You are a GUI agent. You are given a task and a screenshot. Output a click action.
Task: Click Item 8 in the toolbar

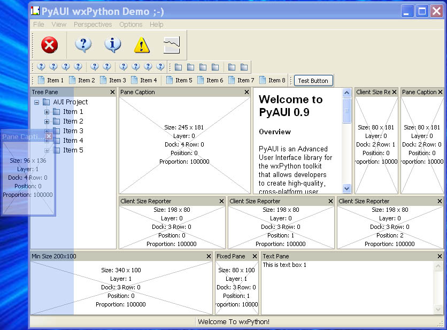tap(272, 80)
